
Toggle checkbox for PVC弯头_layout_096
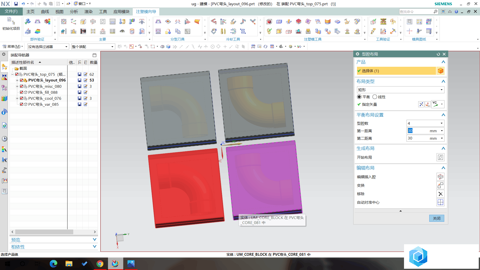21,80
